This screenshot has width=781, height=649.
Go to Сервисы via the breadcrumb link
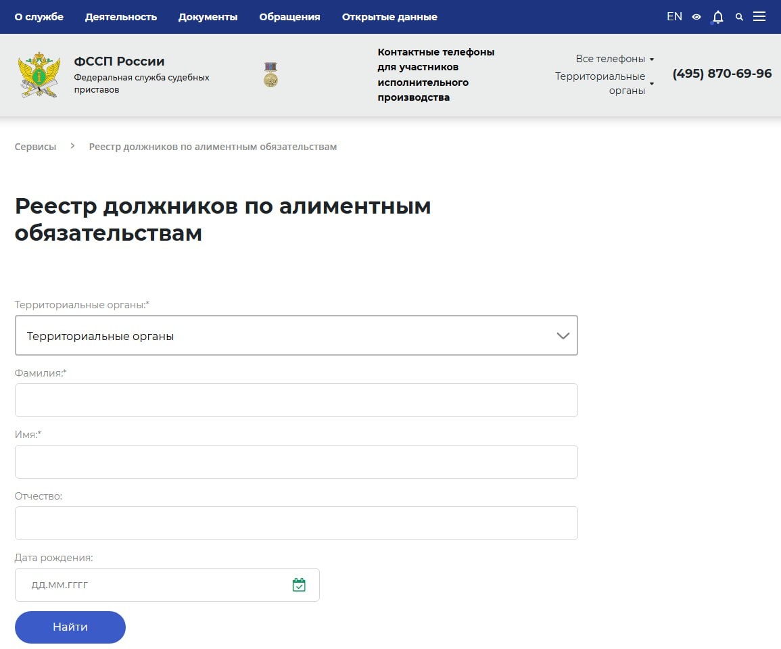[35, 146]
